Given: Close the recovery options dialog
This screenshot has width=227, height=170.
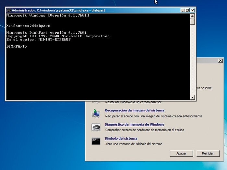Looking at the screenshot, I should point(220,61).
